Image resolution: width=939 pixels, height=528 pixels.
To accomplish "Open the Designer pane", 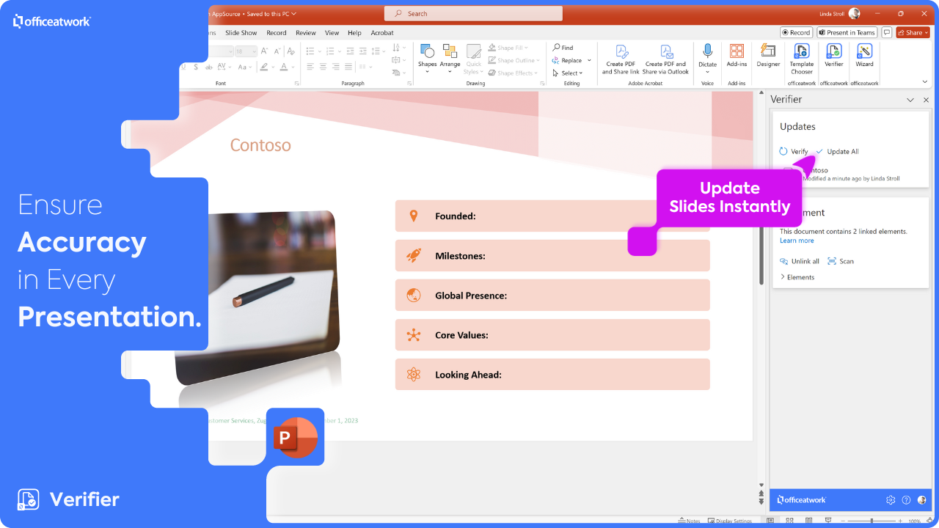I will click(x=768, y=56).
